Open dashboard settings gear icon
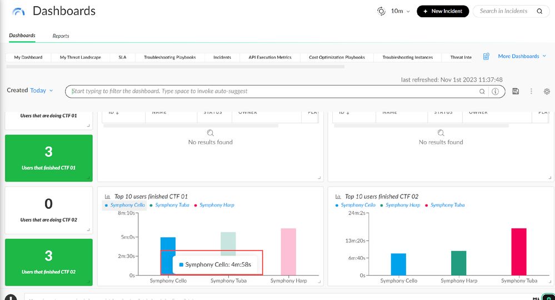This screenshot has width=555, height=300. (547, 91)
